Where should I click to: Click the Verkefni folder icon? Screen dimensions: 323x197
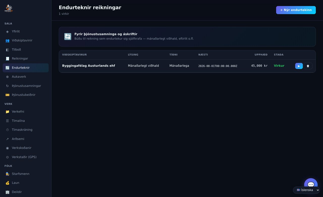click(x=7, y=112)
